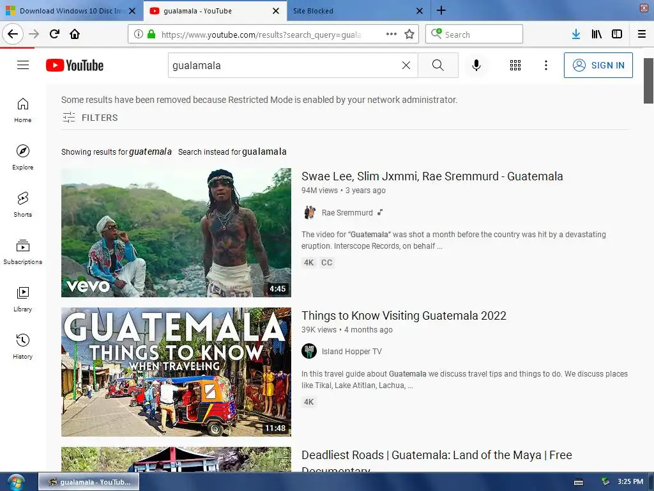Play the Vevo Guatemala music video thumbnail

coord(176,233)
